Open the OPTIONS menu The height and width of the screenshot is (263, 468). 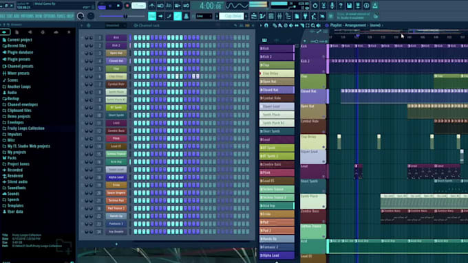tap(50, 16)
